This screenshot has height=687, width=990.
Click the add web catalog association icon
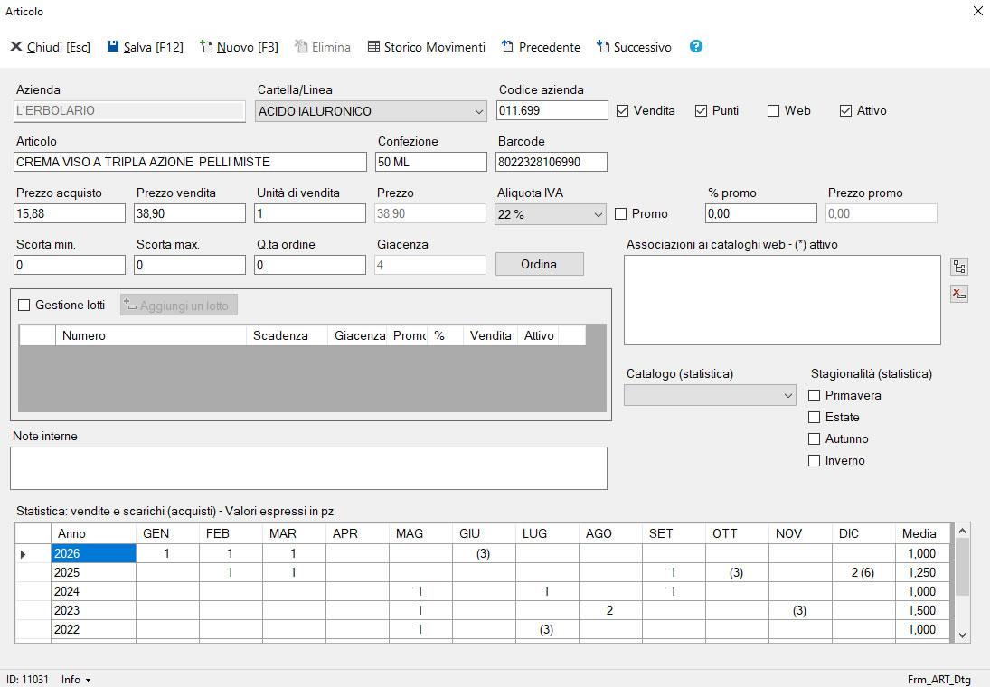[959, 267]
